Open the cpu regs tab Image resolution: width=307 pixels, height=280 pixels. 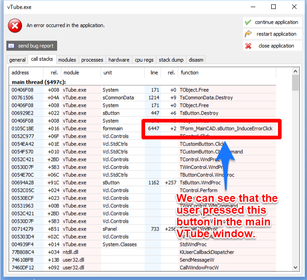(144, 60)
